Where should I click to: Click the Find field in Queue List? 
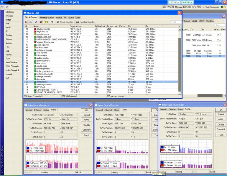pyautogui.click(x=176, y=22)
